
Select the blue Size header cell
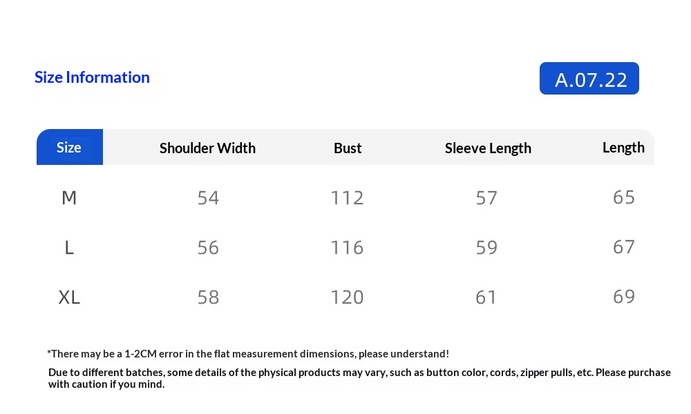point(69,147)
